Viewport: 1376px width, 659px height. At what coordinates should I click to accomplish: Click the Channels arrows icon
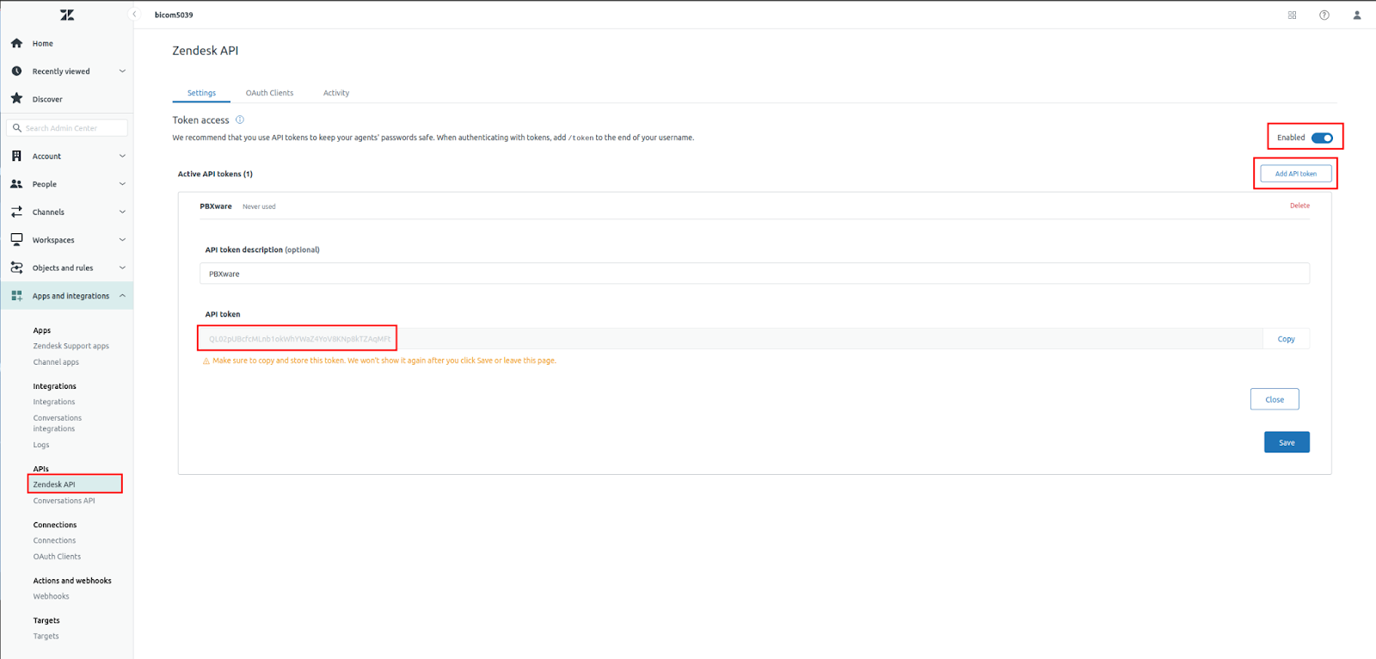[x=16, y=212]
